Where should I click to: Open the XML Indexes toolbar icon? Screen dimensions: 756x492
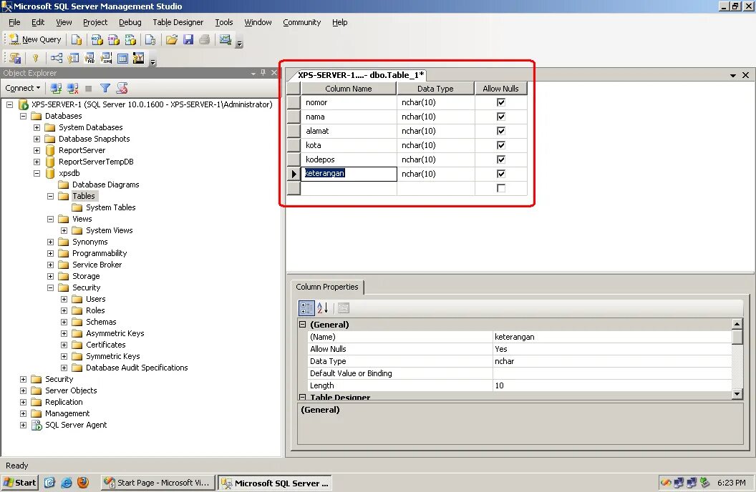(x=106, y=58)
